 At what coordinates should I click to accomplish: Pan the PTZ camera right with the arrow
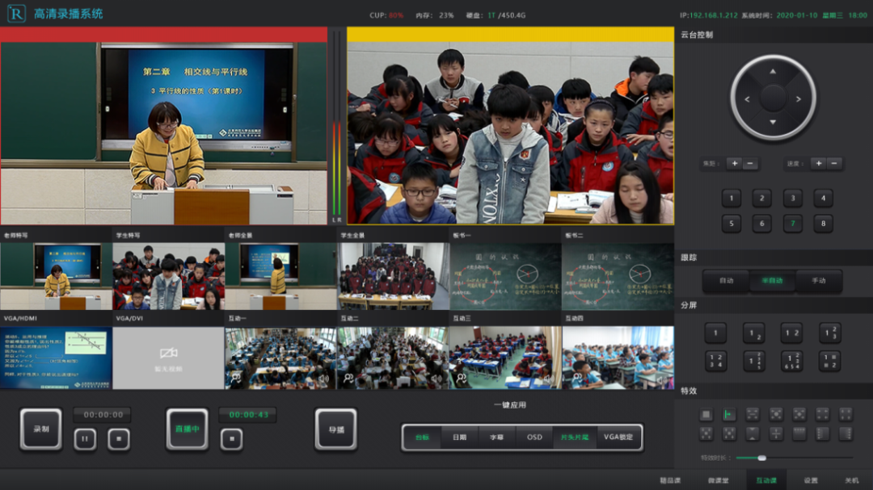(799, 99)
